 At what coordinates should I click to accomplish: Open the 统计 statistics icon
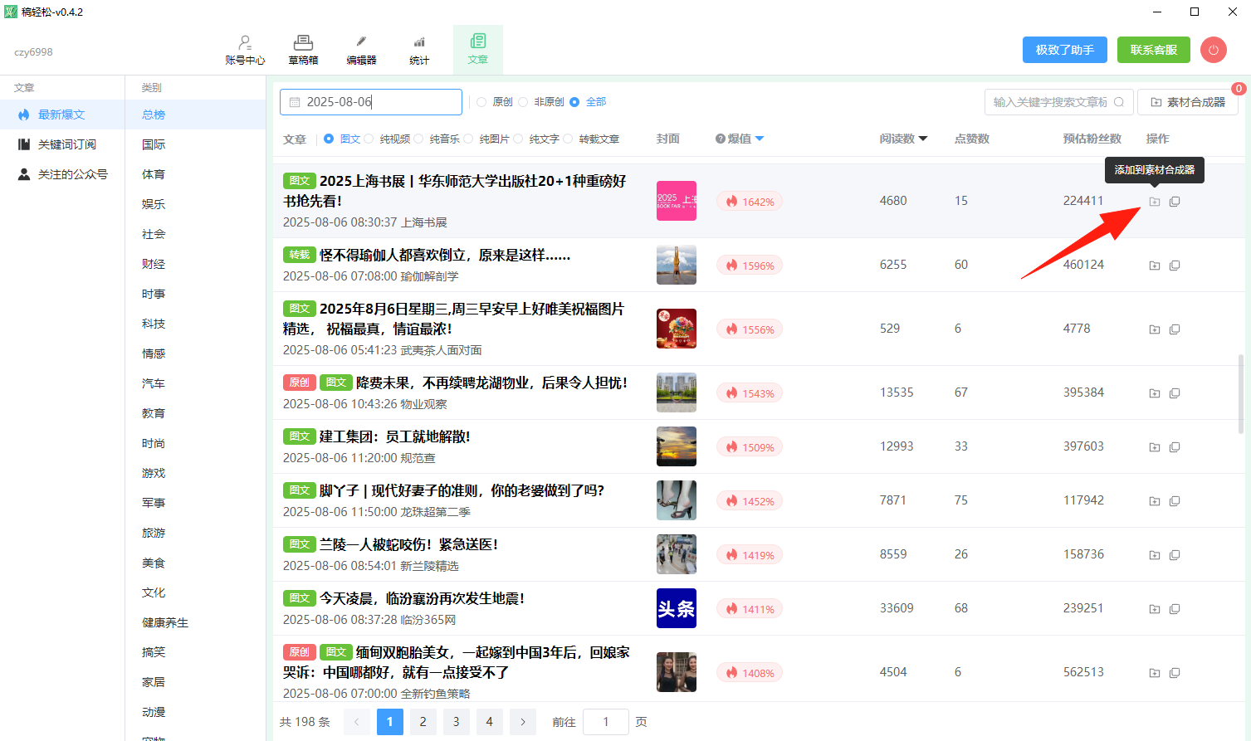pos(419,49)
